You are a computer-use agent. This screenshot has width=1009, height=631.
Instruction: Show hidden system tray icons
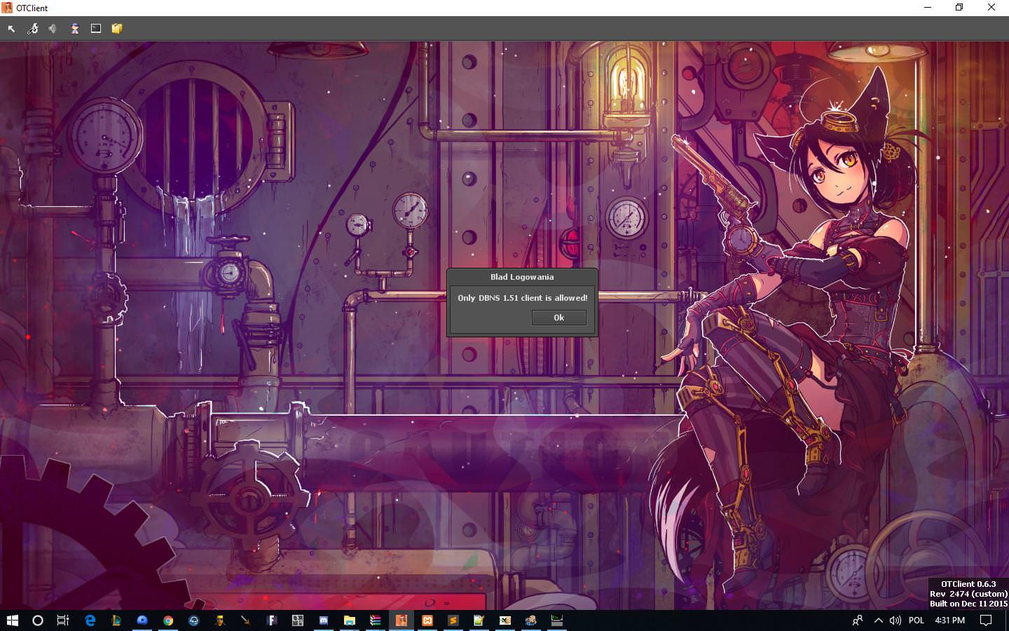pos(878,620)
